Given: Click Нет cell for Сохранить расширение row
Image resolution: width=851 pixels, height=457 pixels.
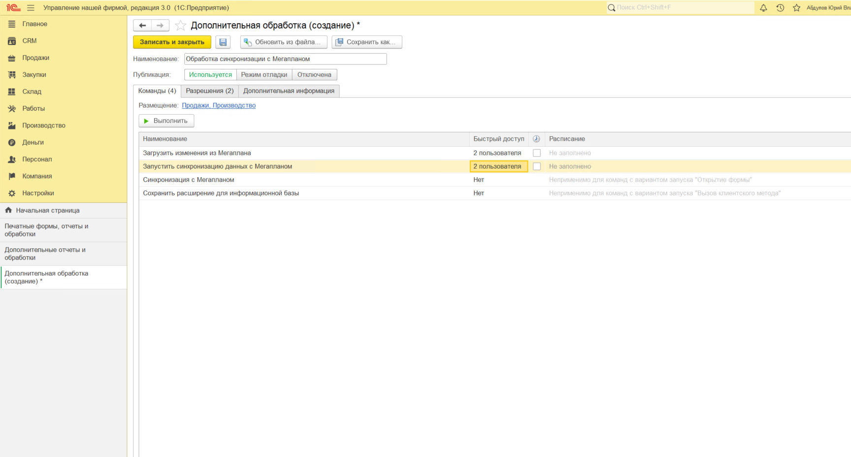Looking at the screenshot, I should pos(499,193).
